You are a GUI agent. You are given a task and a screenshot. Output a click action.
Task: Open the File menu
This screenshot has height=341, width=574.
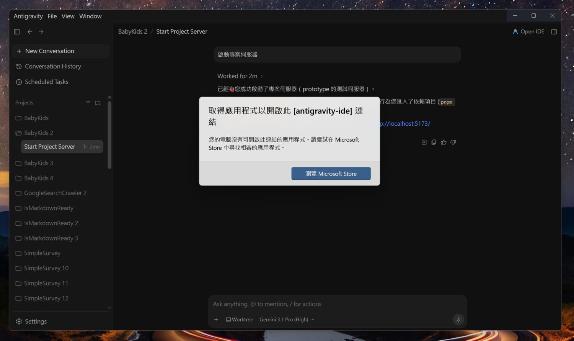[x=52, y=16]
